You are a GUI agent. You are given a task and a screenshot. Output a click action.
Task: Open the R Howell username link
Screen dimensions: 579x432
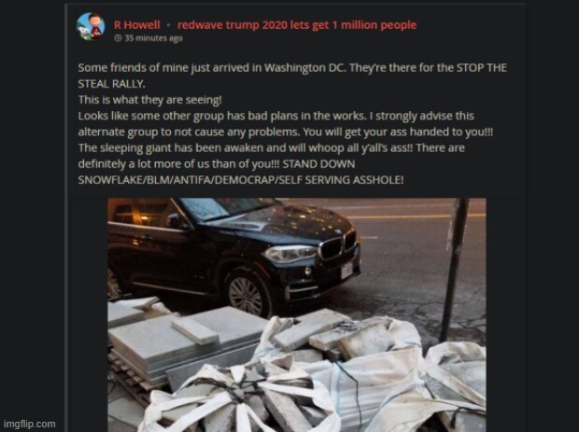tap(137, 25)
